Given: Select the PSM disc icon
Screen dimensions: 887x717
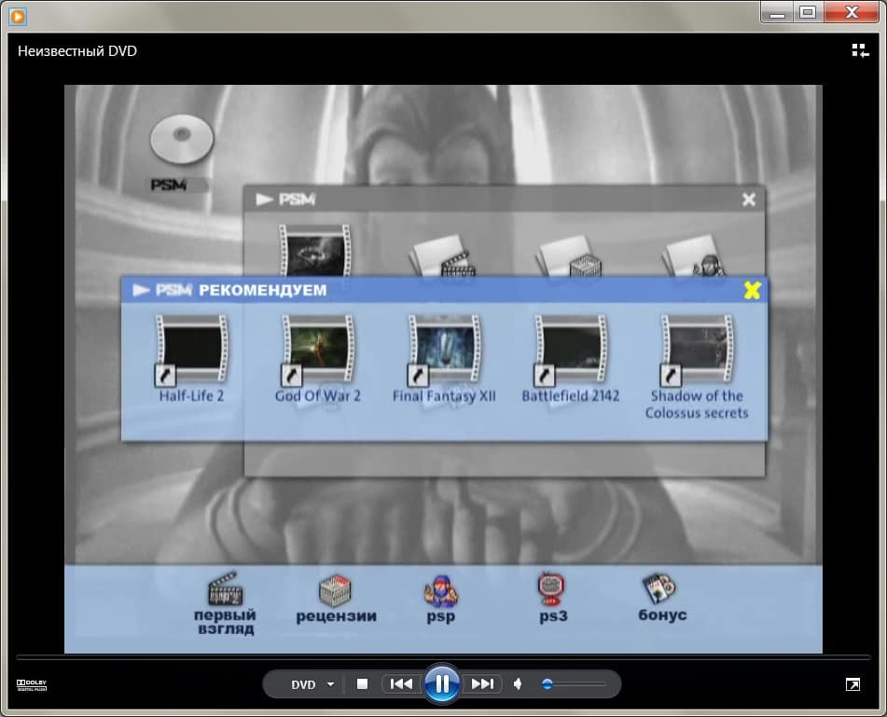Looking at the screenshot, I should (x=181, y=153).
